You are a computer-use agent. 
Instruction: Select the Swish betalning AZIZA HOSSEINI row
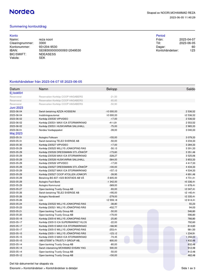(x=102, y=112)
